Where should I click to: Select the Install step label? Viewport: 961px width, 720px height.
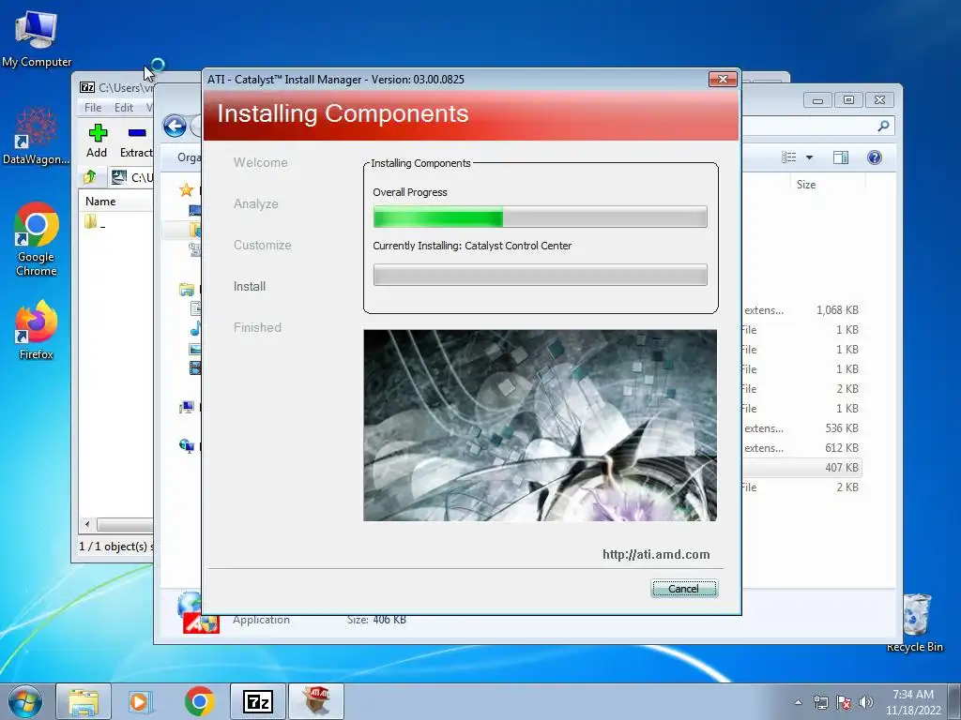(250, 286)
